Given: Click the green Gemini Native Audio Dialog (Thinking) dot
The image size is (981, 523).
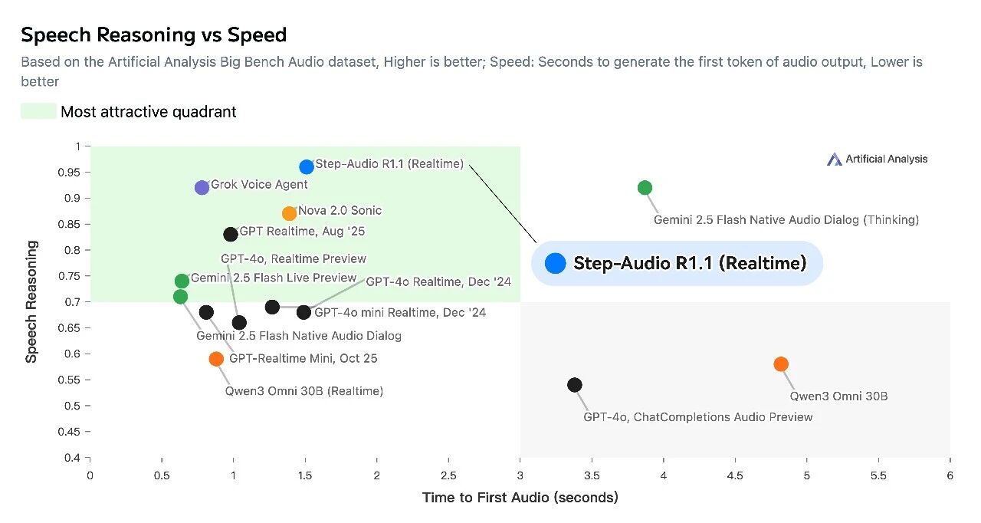Looking at the screenshot, I should coord(645,188).
